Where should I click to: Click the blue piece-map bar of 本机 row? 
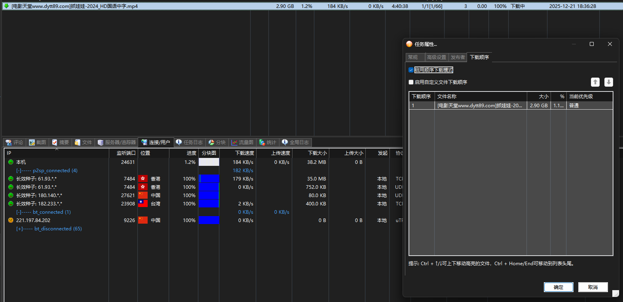click(209, 162)
